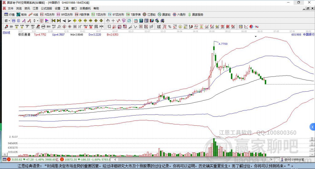Switch to the 板块 sector view

(22, 14)
